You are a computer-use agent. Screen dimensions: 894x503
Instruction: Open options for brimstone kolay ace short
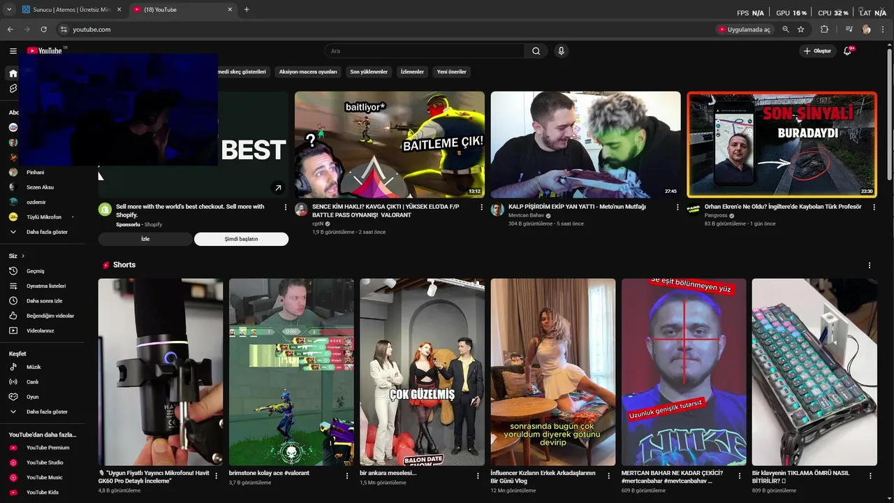[x=347, y=476]
